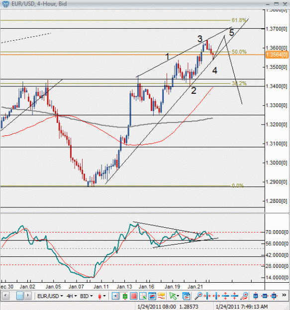The height and width of the screenshot is (310, 290).
Task: Click the orange current price tag 1.3564
Action: (277, 55)
